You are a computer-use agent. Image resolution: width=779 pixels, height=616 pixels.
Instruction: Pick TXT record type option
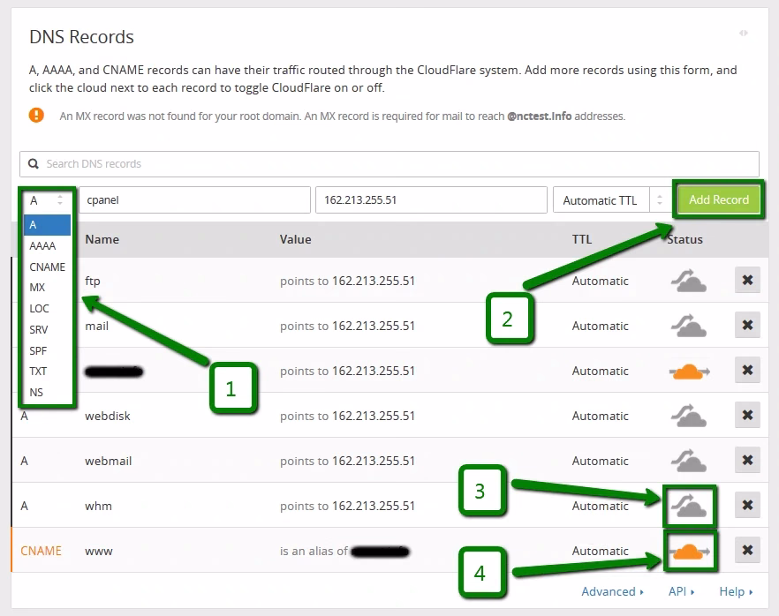click(x=47, y=372)
